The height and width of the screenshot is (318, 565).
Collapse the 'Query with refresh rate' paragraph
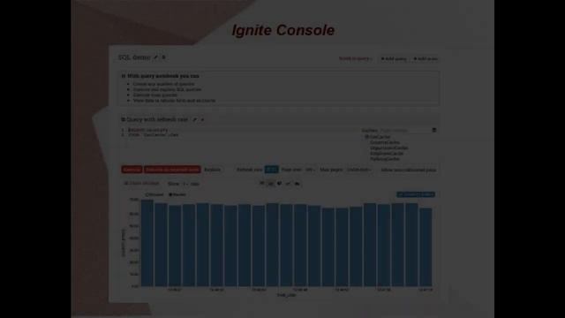[124, 119]
